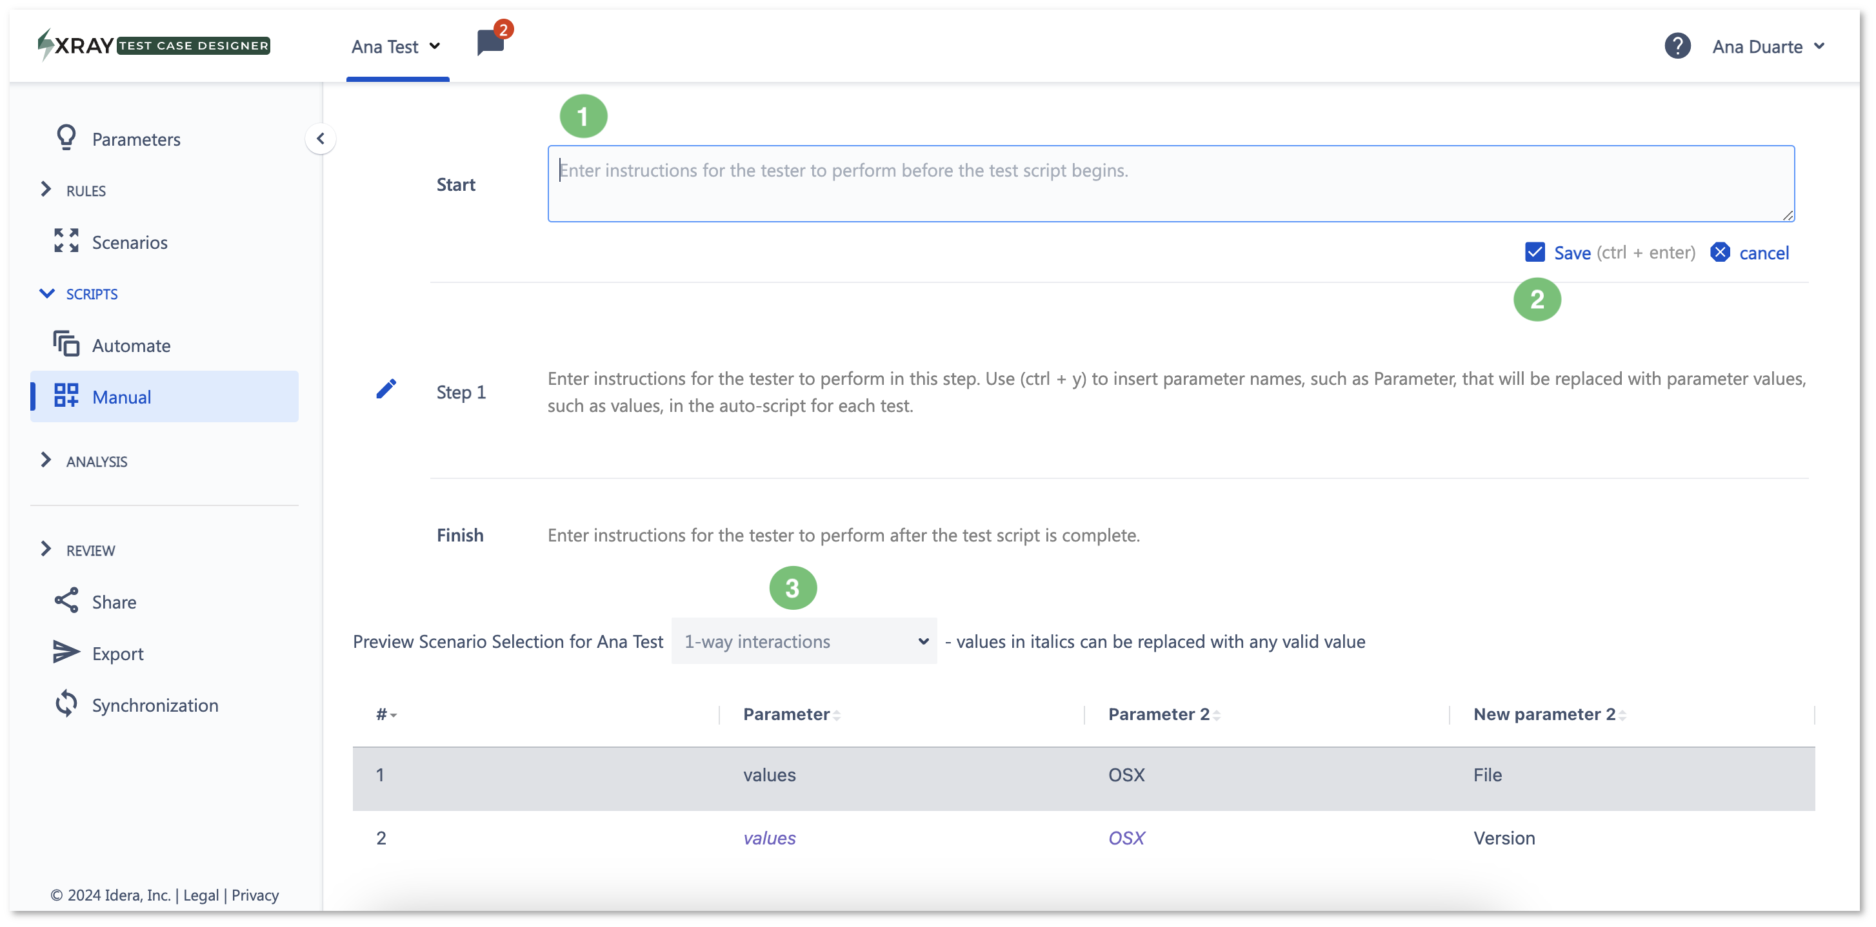Expand the RULES section
The height and width of the screenshot is (927, 1876).
click(73, 191)
